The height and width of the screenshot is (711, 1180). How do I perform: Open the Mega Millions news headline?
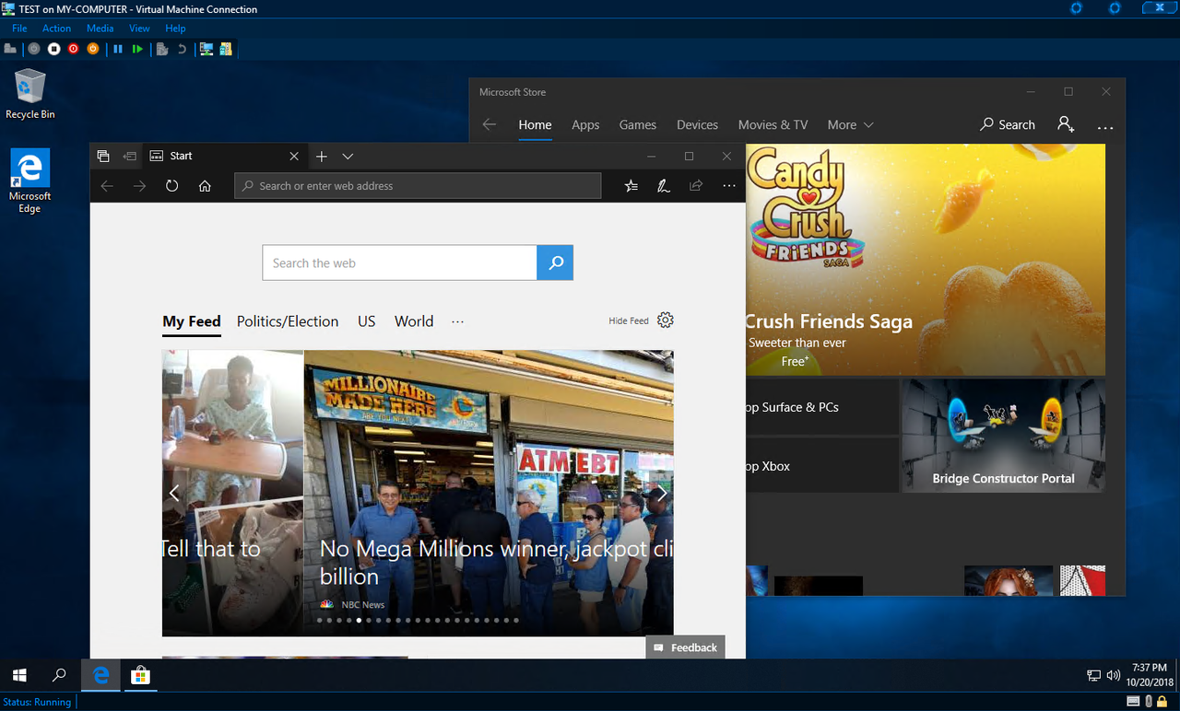coord(496,563)
